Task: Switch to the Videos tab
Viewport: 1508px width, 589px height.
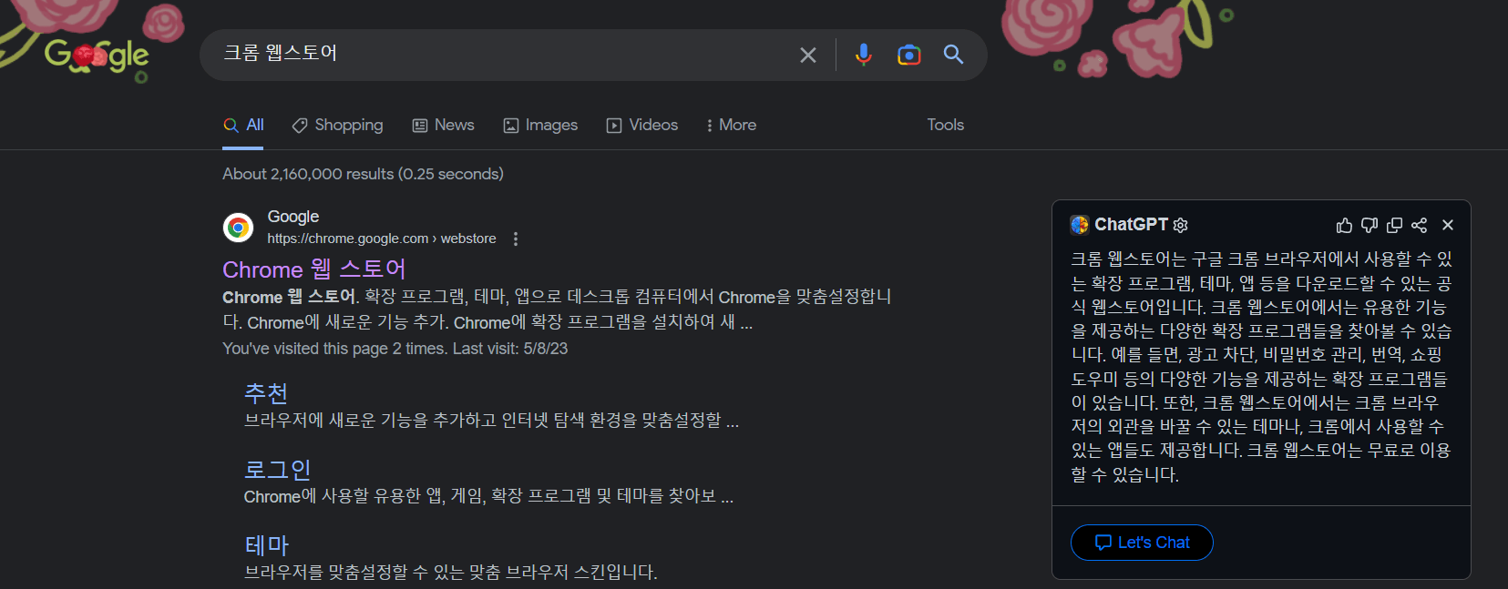Action: click(x=642, y=126)
